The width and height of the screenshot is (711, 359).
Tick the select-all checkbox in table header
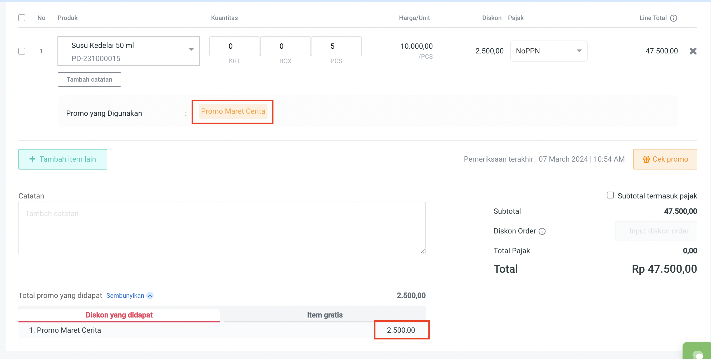click(22, 18)
